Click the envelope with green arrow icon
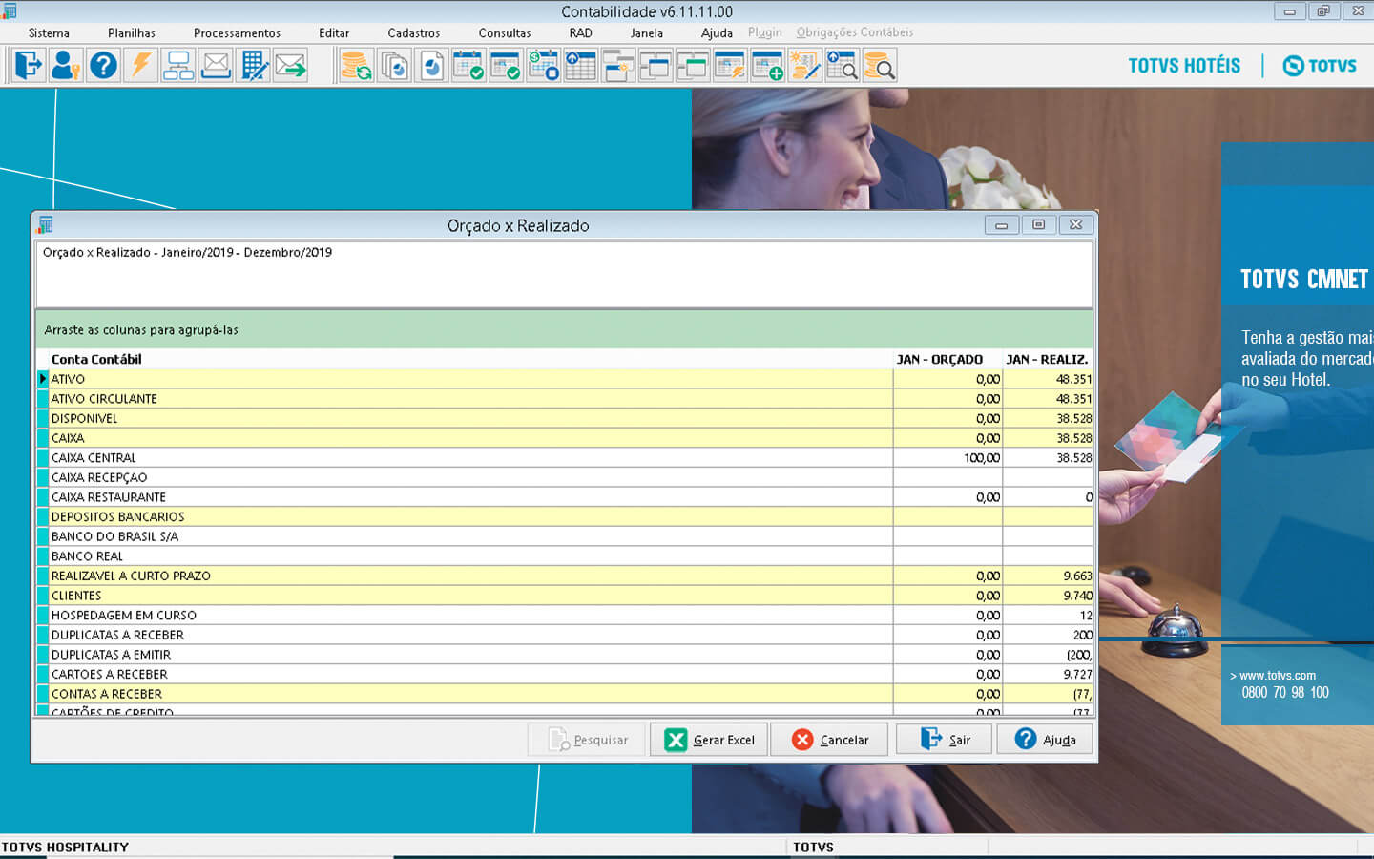1374x859 pixels. 290,66
